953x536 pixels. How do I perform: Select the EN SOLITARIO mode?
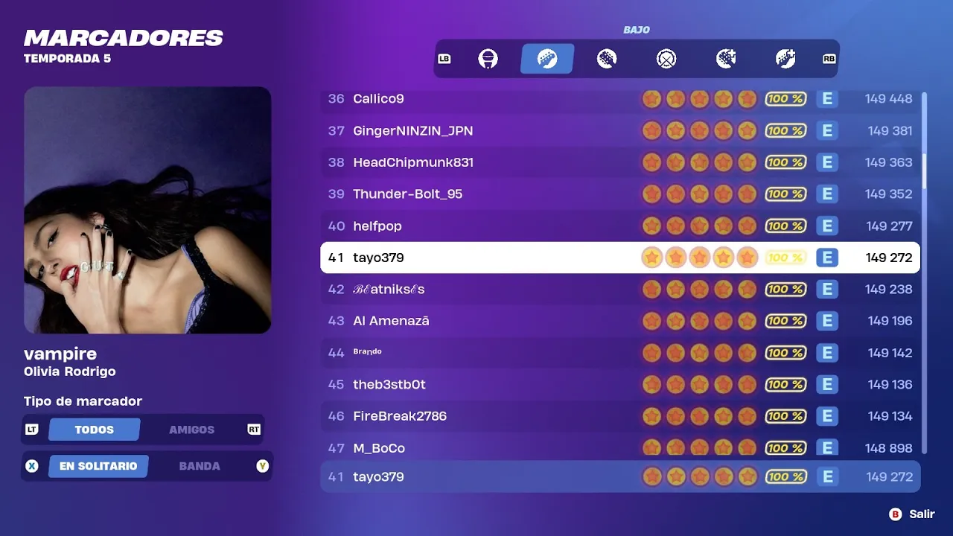tap(98, 466)
